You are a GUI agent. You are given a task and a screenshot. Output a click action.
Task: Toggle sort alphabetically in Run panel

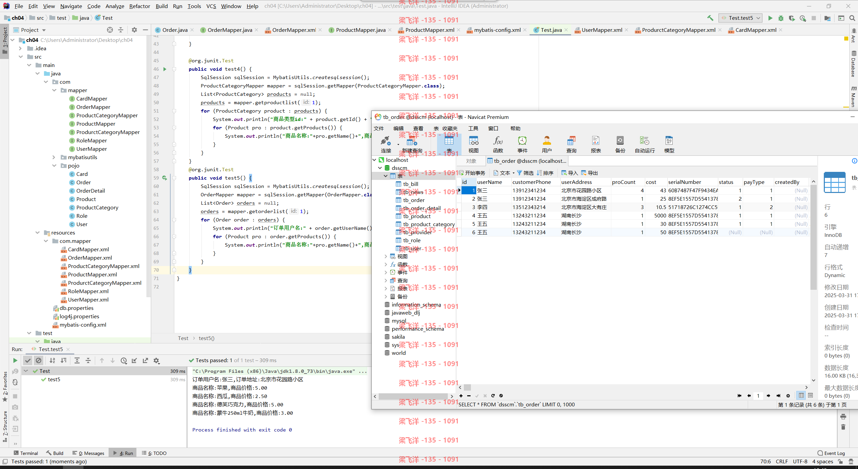click(x=52, y=360)
